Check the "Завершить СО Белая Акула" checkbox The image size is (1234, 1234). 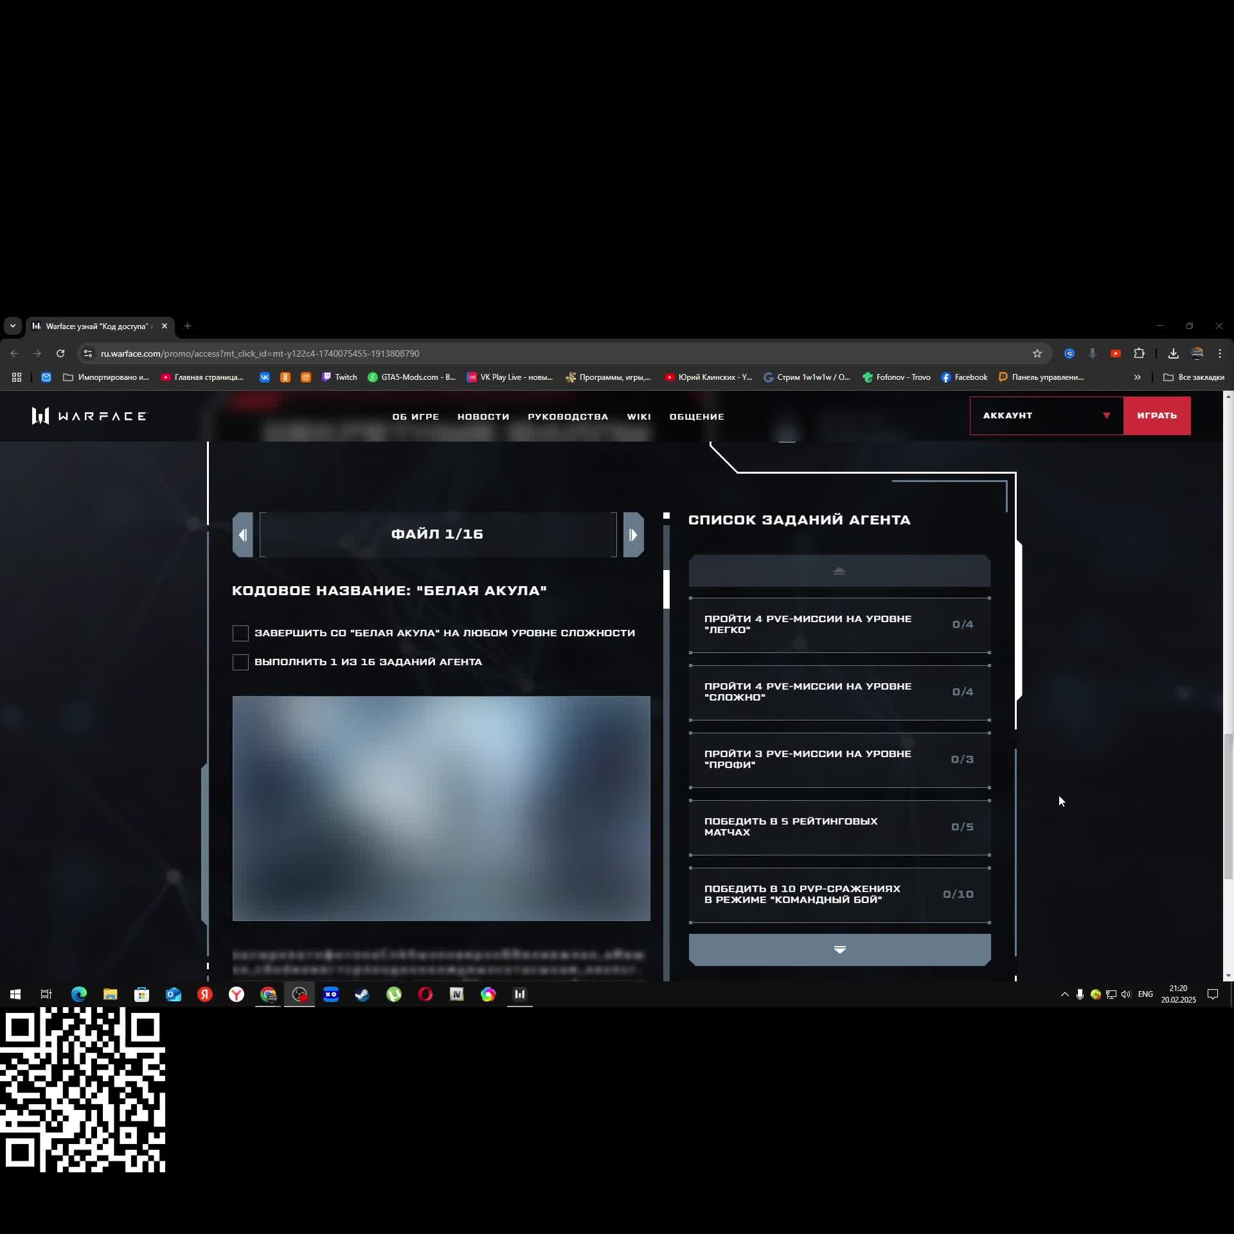pyautogui.click(x=240, y=633)
